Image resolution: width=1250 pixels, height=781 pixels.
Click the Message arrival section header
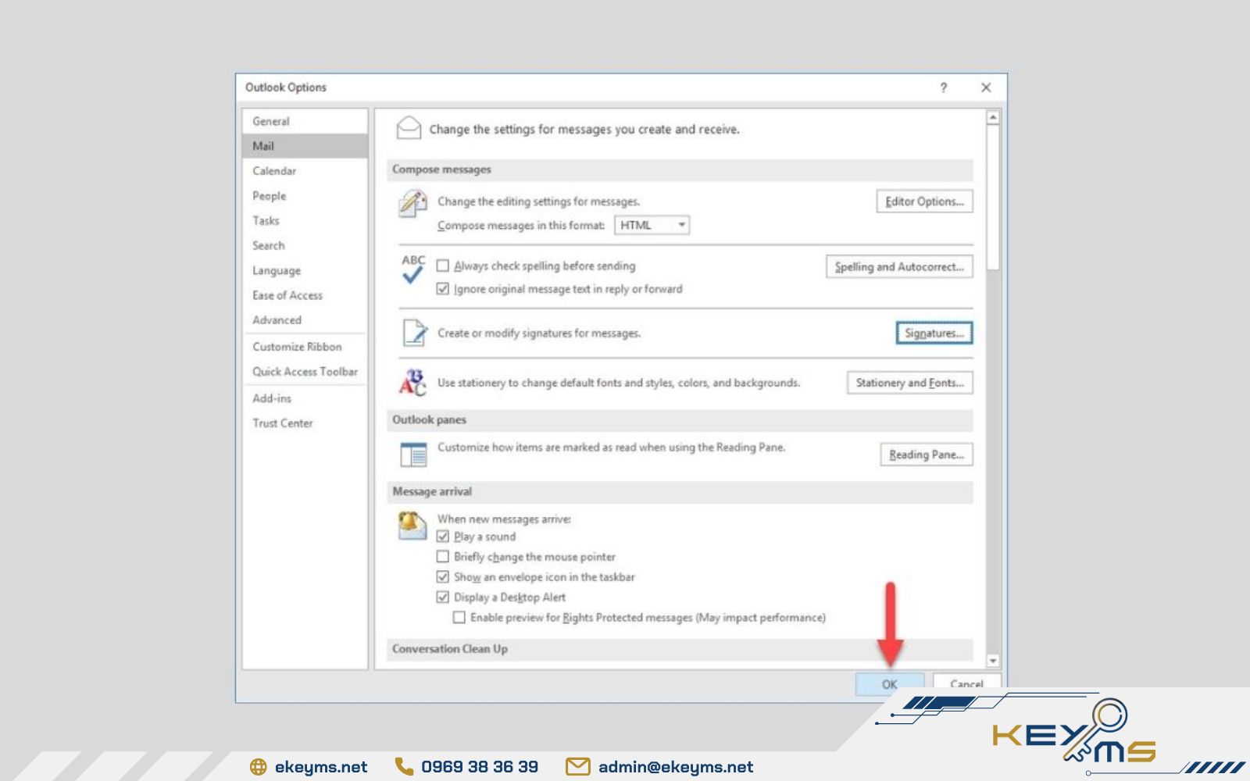pos(680,492)
